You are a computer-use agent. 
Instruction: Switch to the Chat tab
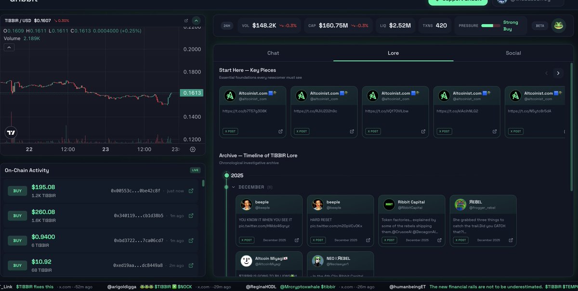point(273,53)
